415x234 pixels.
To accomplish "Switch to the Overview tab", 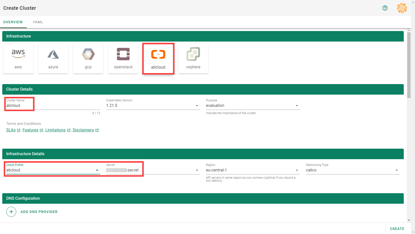I will [x=13, y=22].
